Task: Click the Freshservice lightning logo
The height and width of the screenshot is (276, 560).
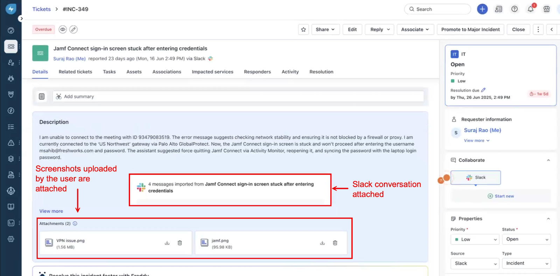Action: [x=11, y=9]
